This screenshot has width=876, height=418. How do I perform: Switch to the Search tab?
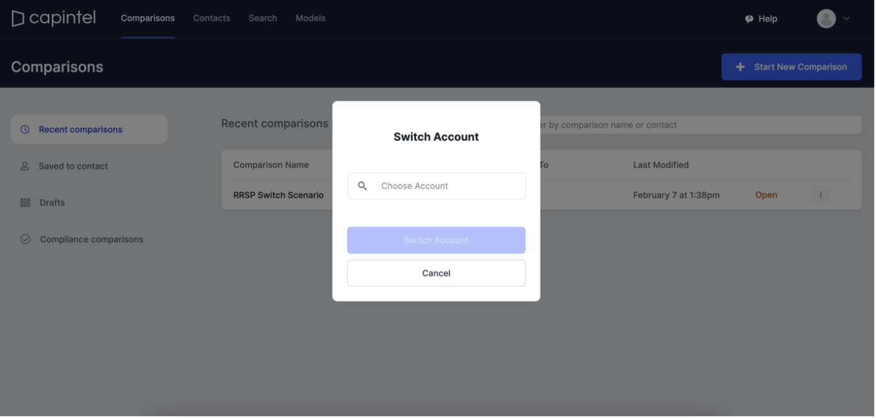click(263, 18)
